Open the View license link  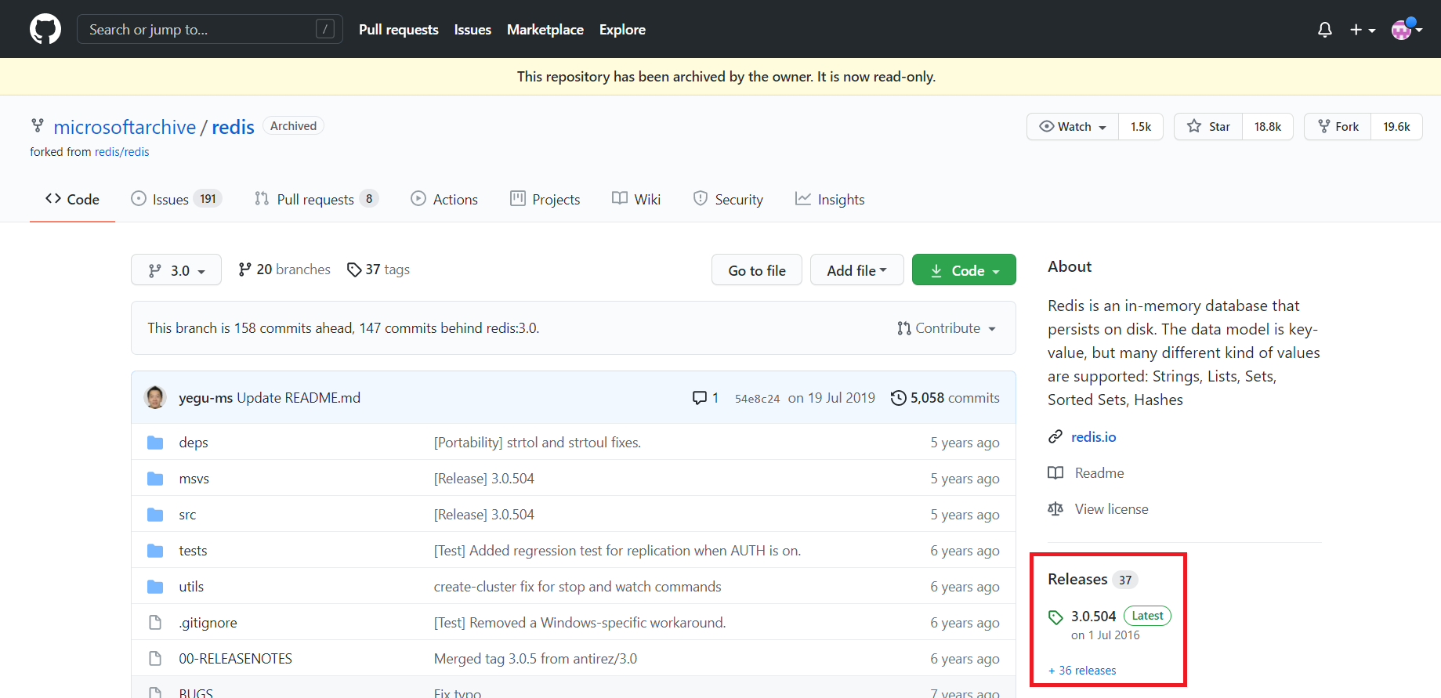1111,509
